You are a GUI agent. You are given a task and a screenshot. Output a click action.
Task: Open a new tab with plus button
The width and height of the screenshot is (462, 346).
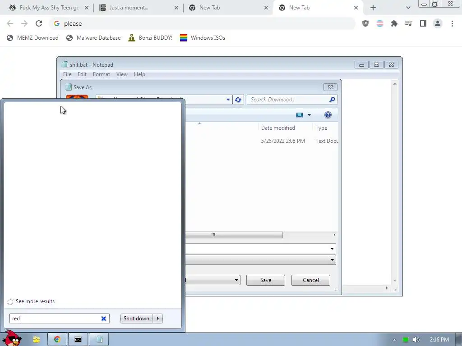(373, 8)
